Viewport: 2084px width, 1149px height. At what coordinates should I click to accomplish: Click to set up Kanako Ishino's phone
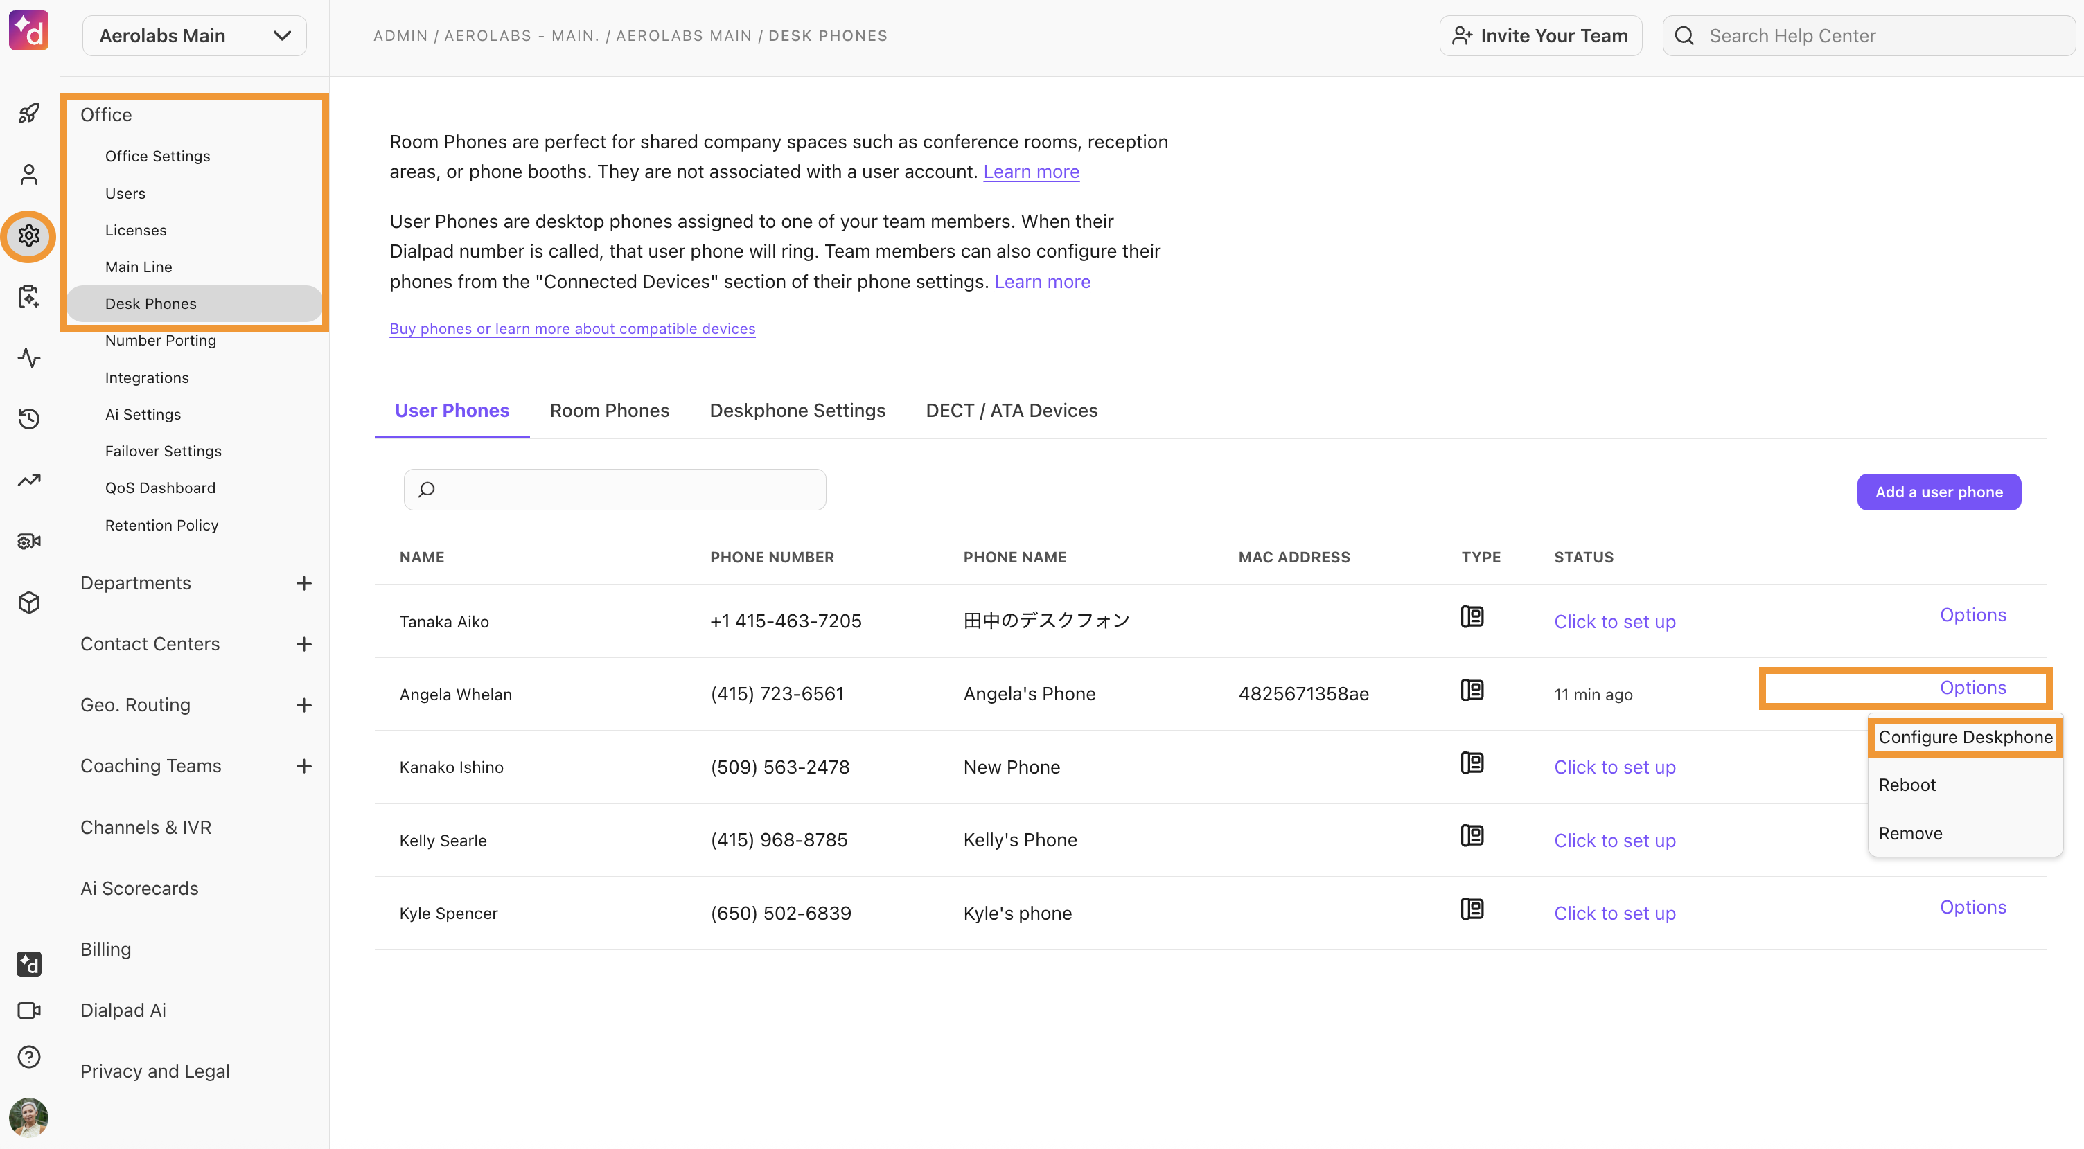pos(1615,767)
